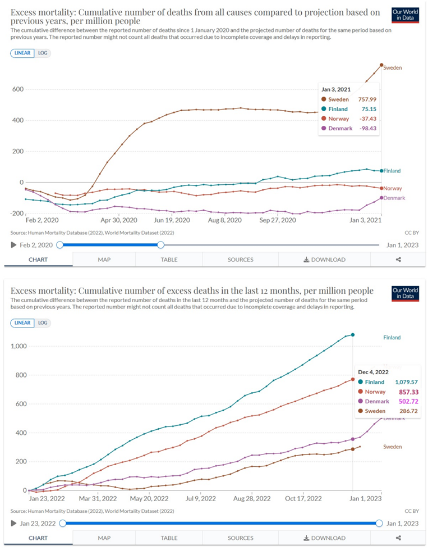Play the upper chart's timeline animation
Screen dimensions: 428x550
click(13, 245)
